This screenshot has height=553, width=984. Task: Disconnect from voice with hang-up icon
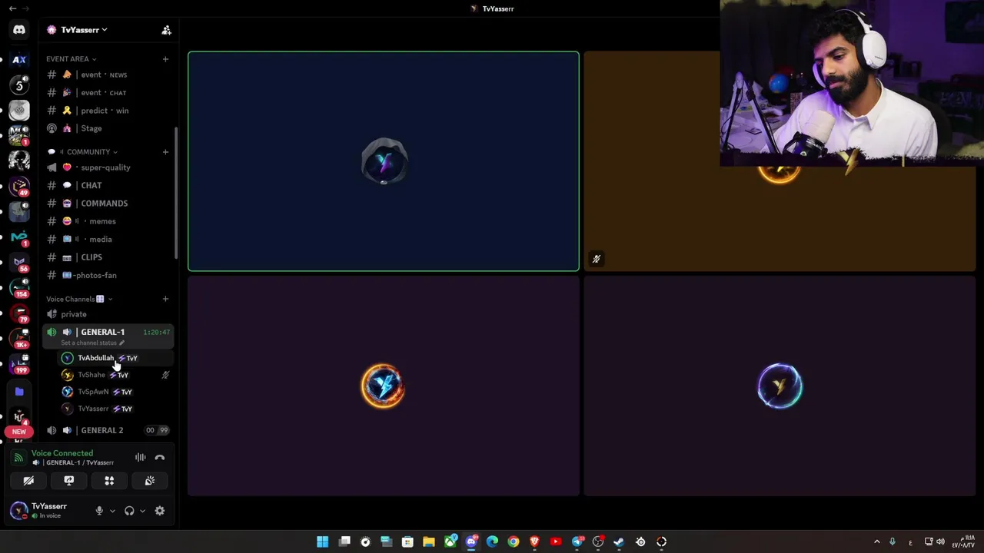coord(160,458)
